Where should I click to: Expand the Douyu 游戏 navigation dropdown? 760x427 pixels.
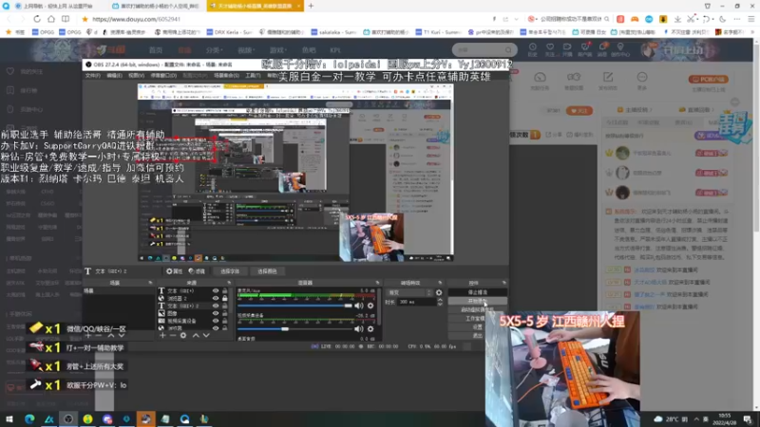(277, 50)
